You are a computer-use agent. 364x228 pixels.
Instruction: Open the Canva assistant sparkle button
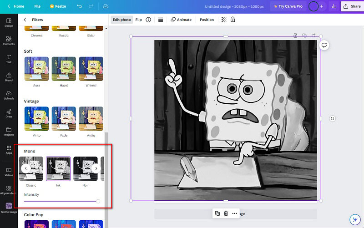coord(355,219)
